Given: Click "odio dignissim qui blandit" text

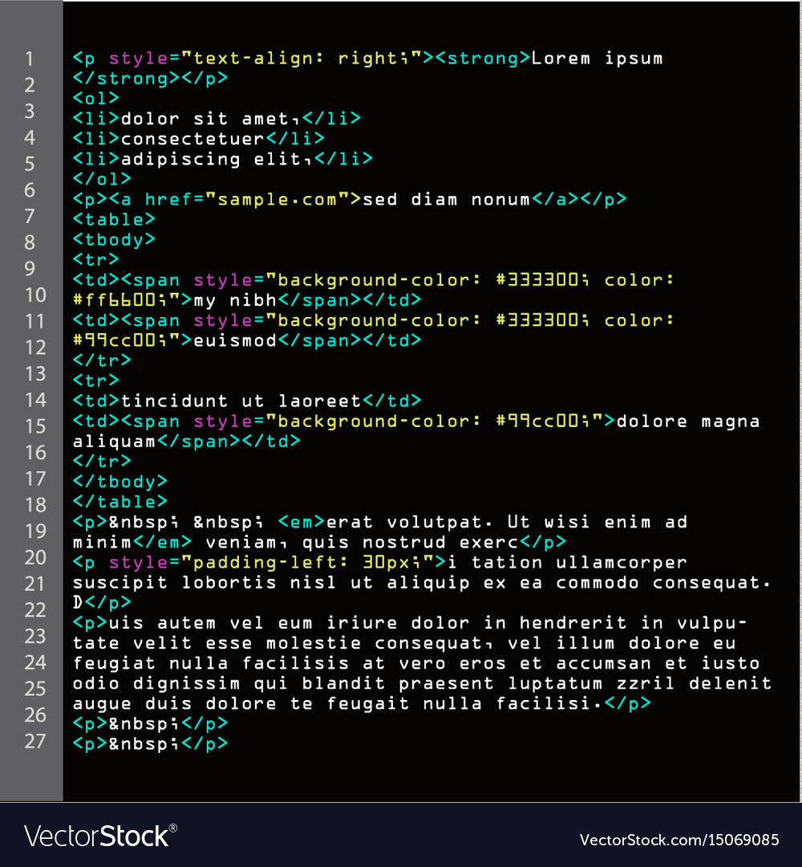Looking at the screenshot, I should point(229,684).
